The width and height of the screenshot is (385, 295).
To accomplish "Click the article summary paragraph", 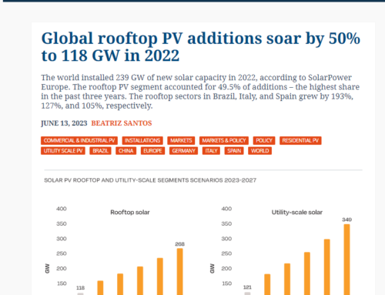I will point(200,92).
